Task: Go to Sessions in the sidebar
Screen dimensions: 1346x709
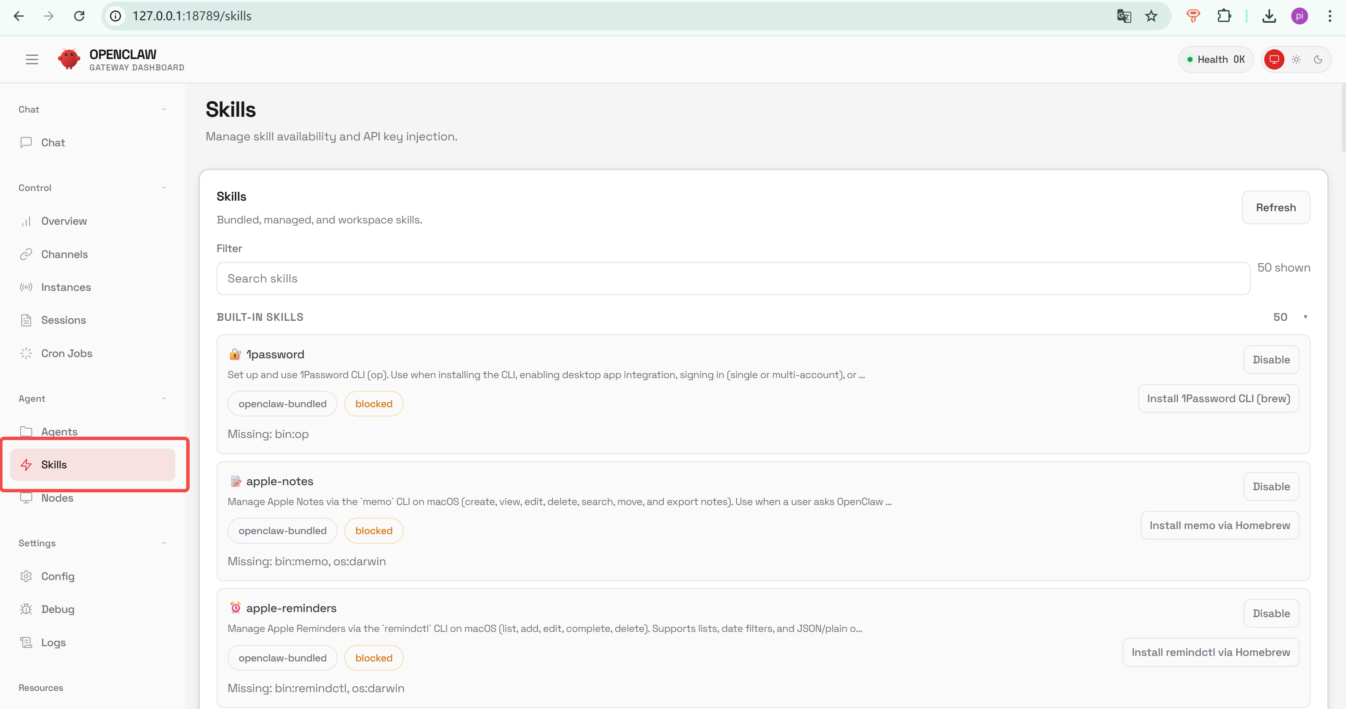Action: [63, 320]
